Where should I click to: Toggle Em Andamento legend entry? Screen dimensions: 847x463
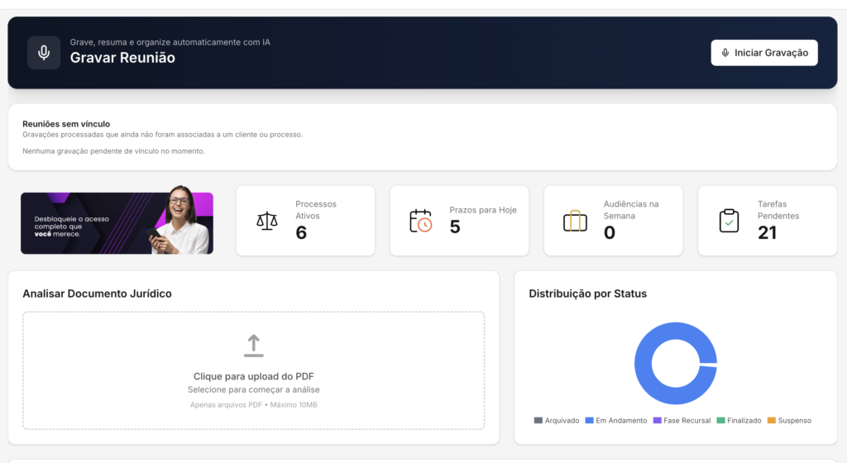[x=615, y=420]
